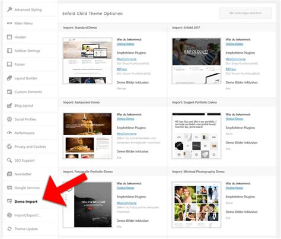Open WooCommerce link under Standard Demo
This screenshot has height=239, width=281.
coord(126,59)
